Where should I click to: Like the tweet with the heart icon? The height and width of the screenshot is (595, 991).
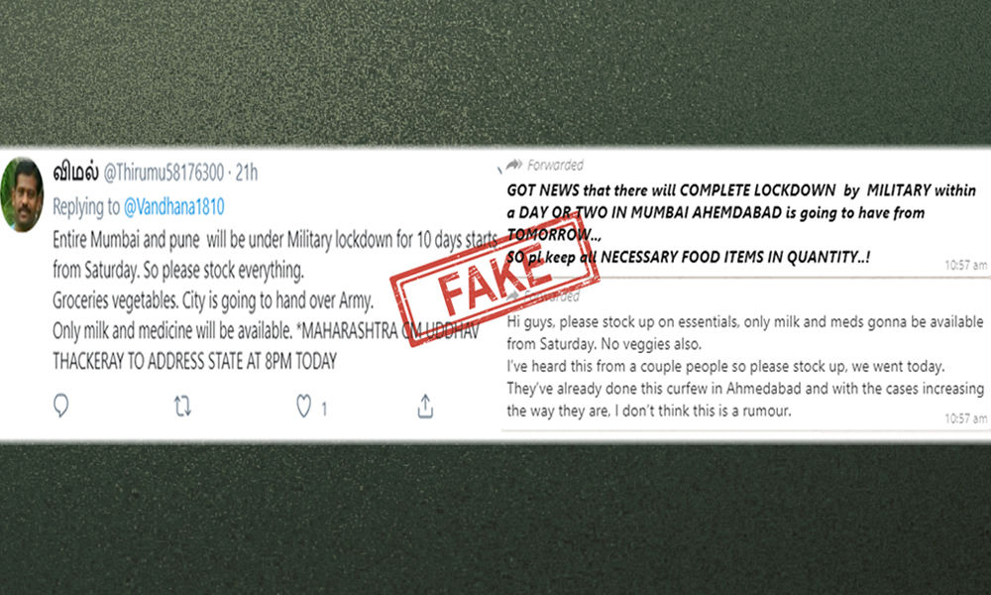pos(304,407)
